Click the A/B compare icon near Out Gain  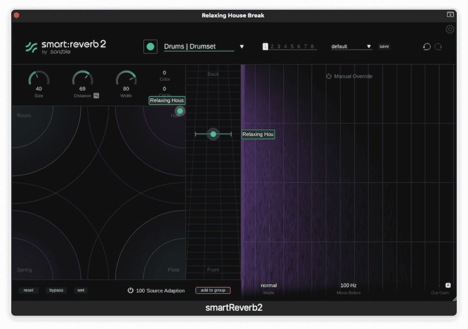(448, 285)
